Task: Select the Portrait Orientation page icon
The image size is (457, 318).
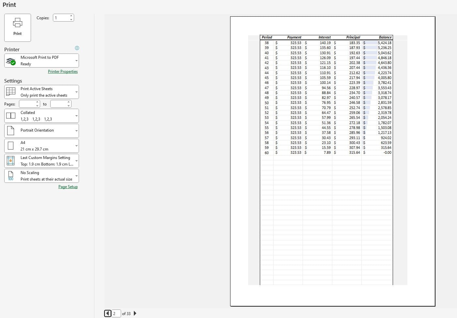Action: [x=11, y=130]
